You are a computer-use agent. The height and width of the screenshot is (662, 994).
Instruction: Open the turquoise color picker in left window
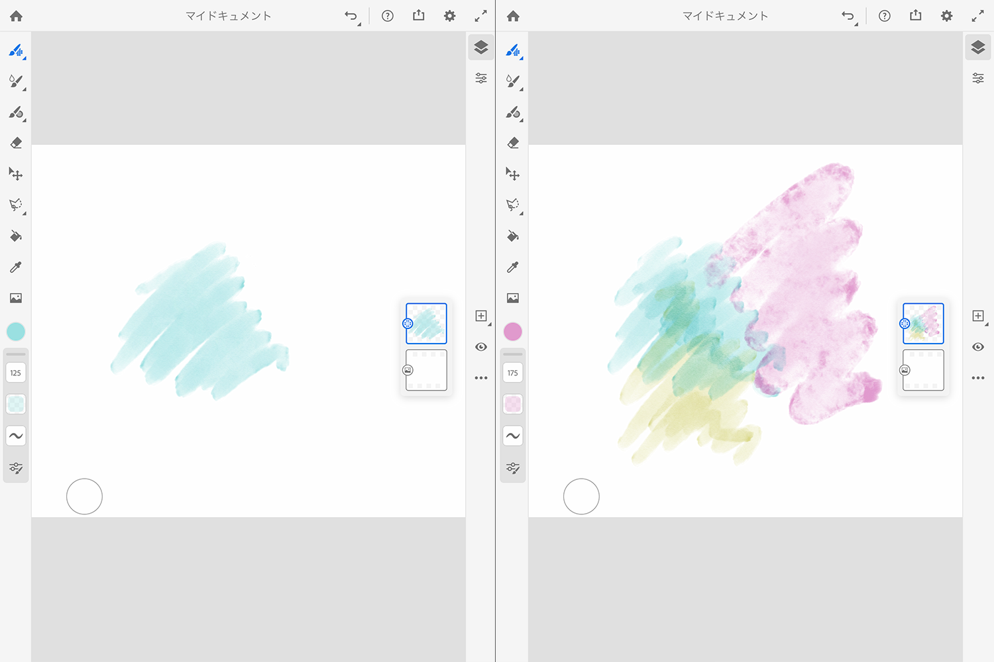(16, 332)
